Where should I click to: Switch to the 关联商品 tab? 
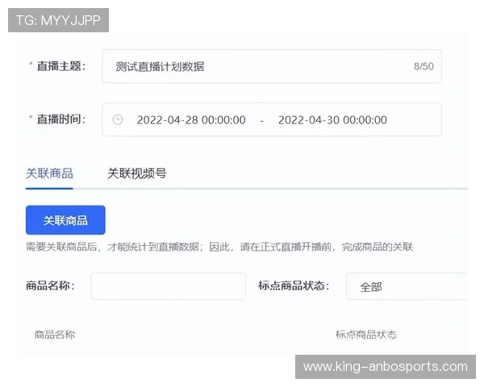click(x=49, y=173)
